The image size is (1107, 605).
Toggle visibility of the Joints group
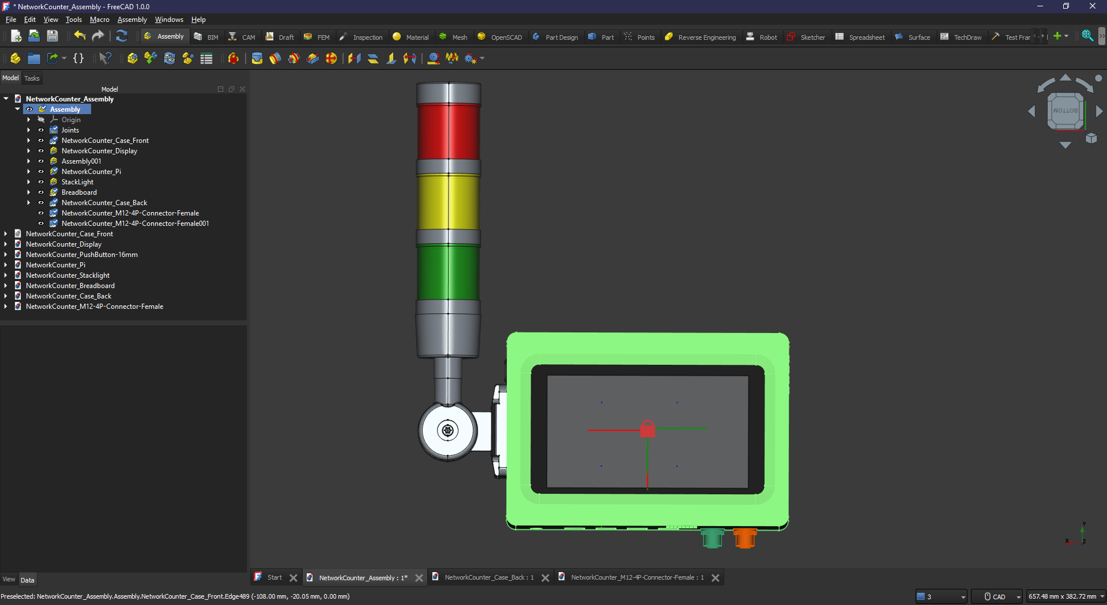tap(41, 130)
